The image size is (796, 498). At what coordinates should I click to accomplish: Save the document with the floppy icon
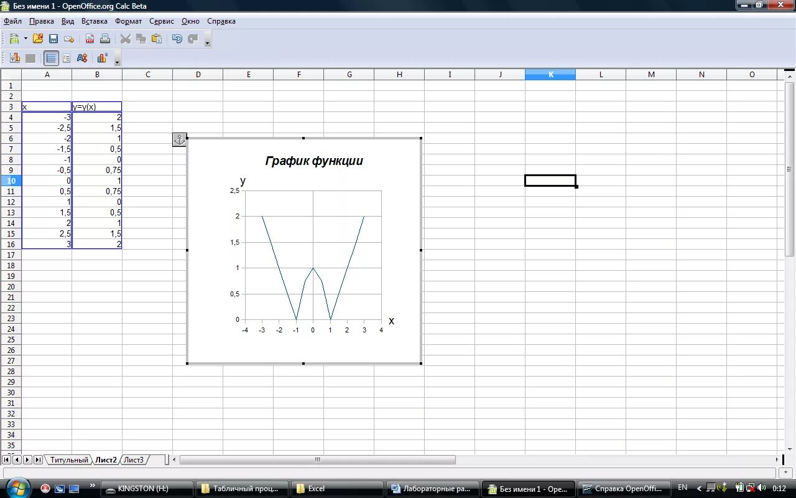point(53,39)
